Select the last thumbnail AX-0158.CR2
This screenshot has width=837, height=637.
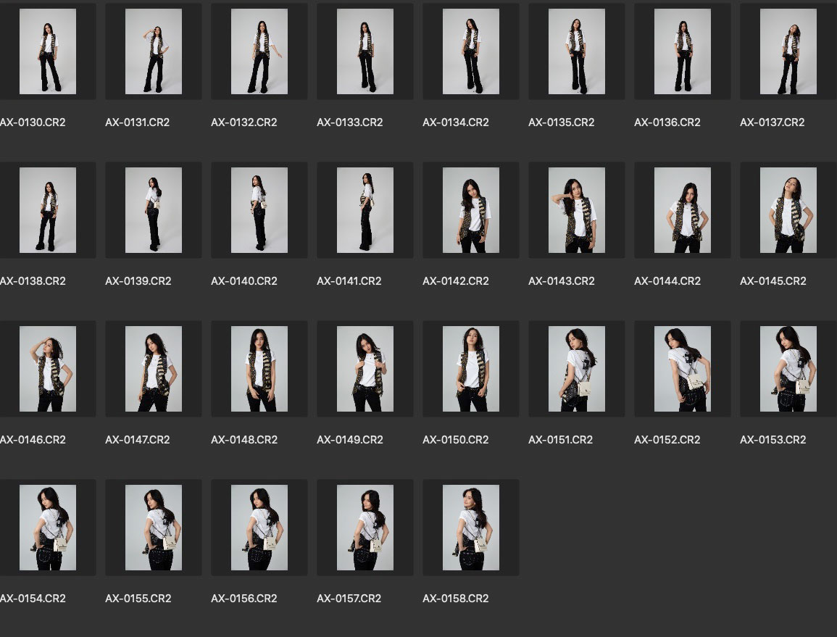coord(471,528)
